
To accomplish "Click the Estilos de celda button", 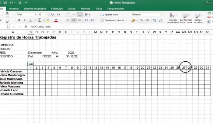I will point(198,18).
